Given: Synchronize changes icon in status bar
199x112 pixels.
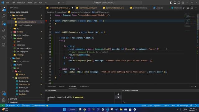Looking at the screenshot, I should 18,105.
